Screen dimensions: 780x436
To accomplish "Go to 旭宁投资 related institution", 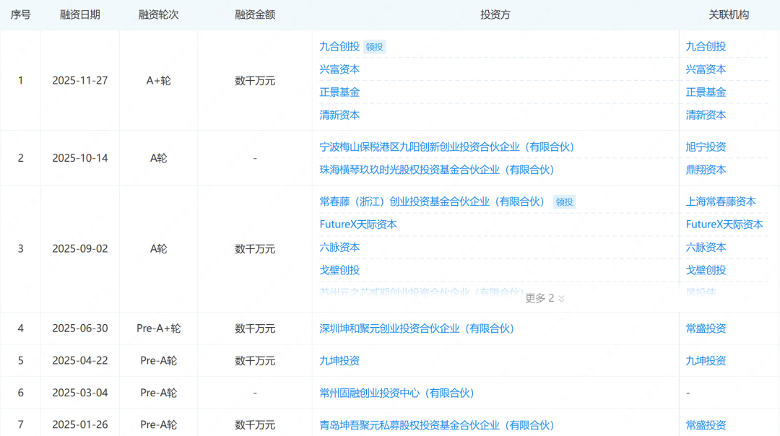I will (706, 147).
